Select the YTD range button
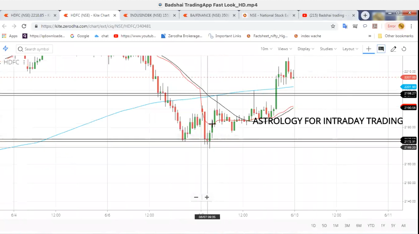Image resolution: width=419 pixels, height=234 pixels. click(x=371, y=226)
